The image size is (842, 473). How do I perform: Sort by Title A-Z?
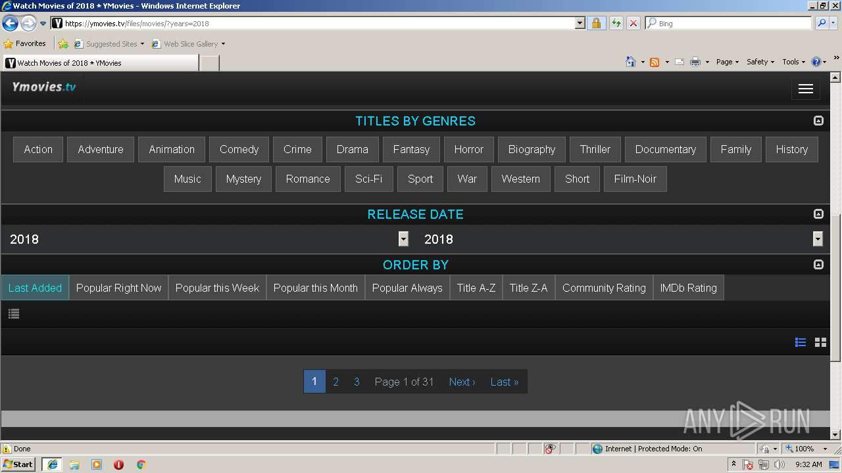click(x=476, y=288)
